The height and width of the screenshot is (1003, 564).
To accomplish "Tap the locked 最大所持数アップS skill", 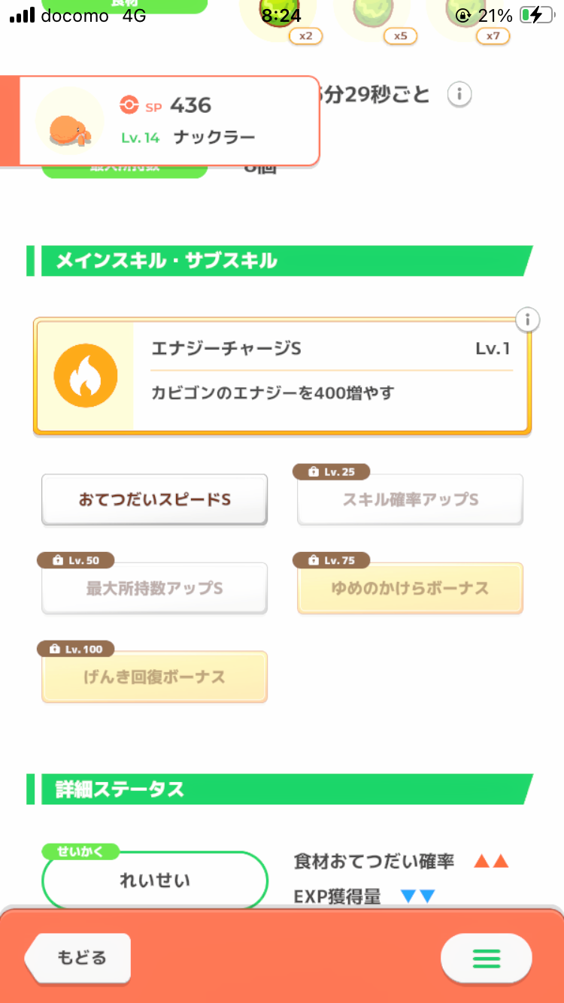I will [x=154, y=588].
